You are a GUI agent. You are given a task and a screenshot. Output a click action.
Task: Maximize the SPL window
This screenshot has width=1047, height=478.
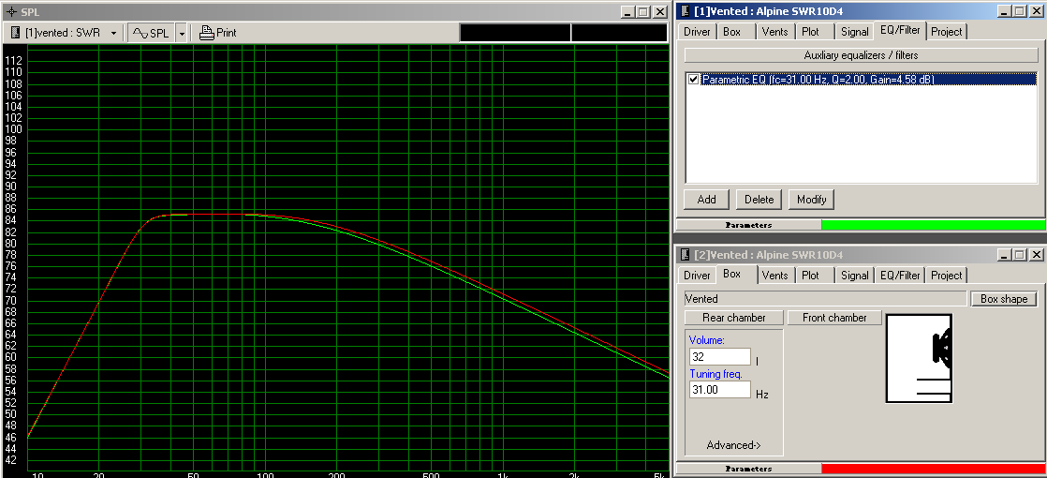(x=642, y=12)
